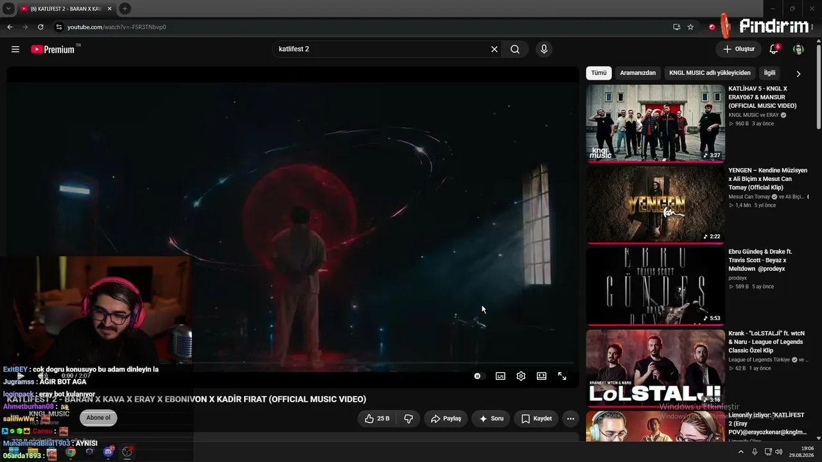822x462 pixels.
Task: Like the video (25 B)
Action: (x=377, y=418)
